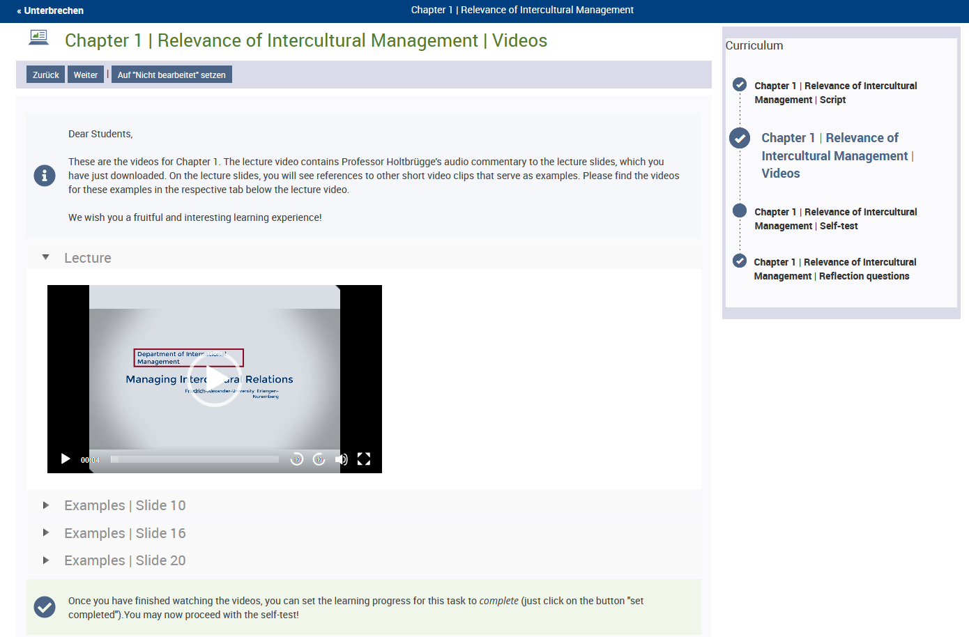The height and width of the screenshot is (637, 969).
Task: Click the blue info icon beside the greeting
Action: coord(45,176)
